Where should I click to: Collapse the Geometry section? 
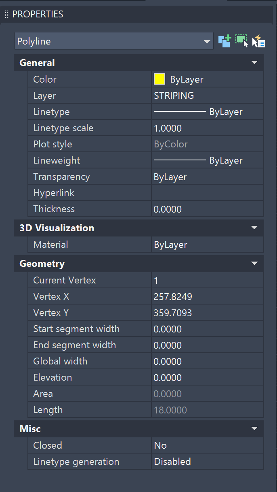click(x=254, y=263)
